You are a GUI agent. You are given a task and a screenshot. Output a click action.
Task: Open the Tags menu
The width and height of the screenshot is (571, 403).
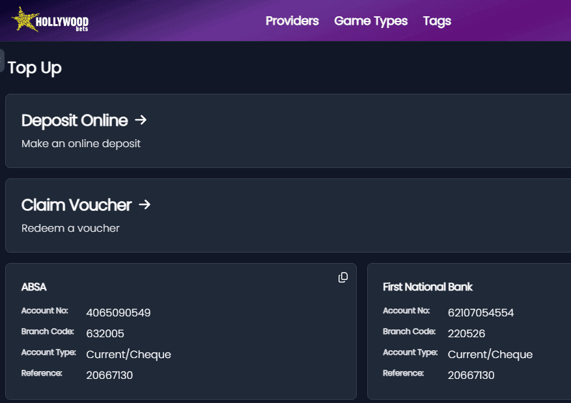click(x=437, y=21)
